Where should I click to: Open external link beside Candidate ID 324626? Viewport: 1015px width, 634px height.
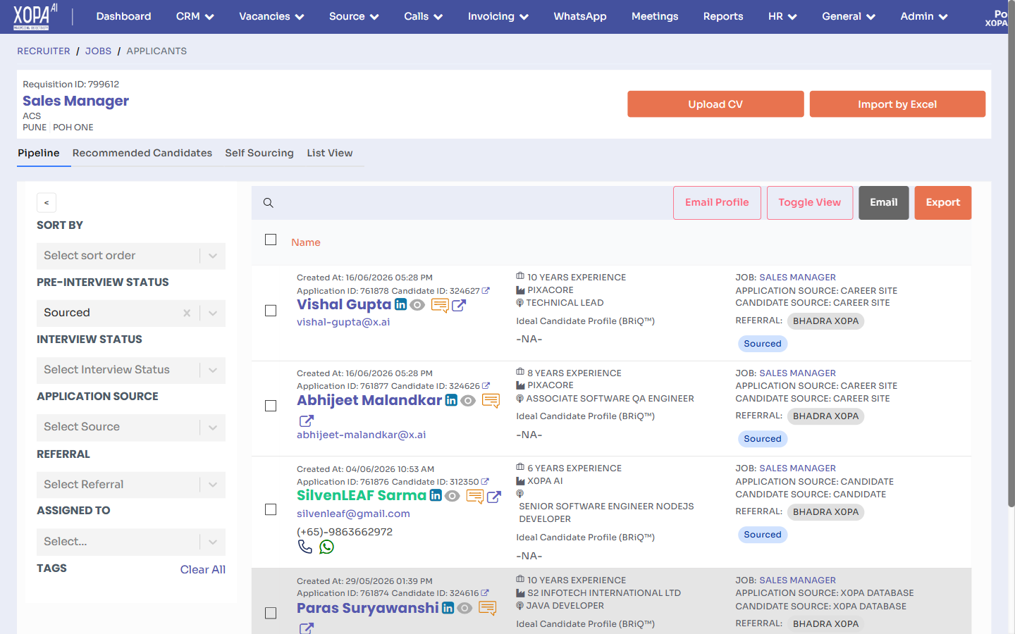[486, 385]
